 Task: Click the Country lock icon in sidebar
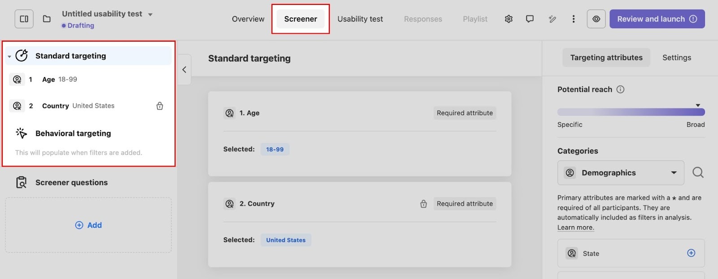point(160,106)
